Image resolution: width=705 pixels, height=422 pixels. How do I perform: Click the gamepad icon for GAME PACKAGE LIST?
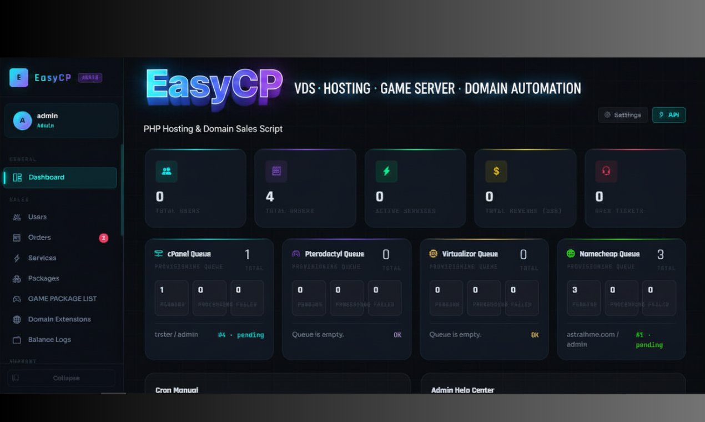coord(17,299)
